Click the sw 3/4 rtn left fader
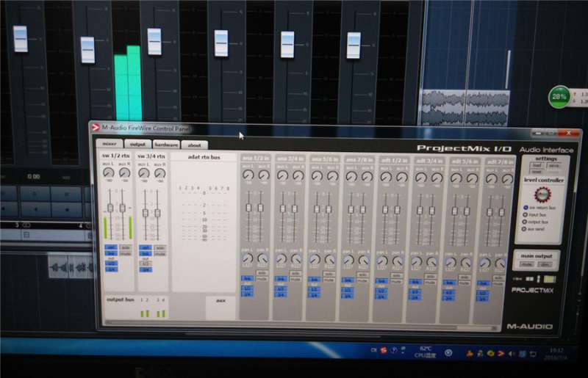 (x=144, y=212)
